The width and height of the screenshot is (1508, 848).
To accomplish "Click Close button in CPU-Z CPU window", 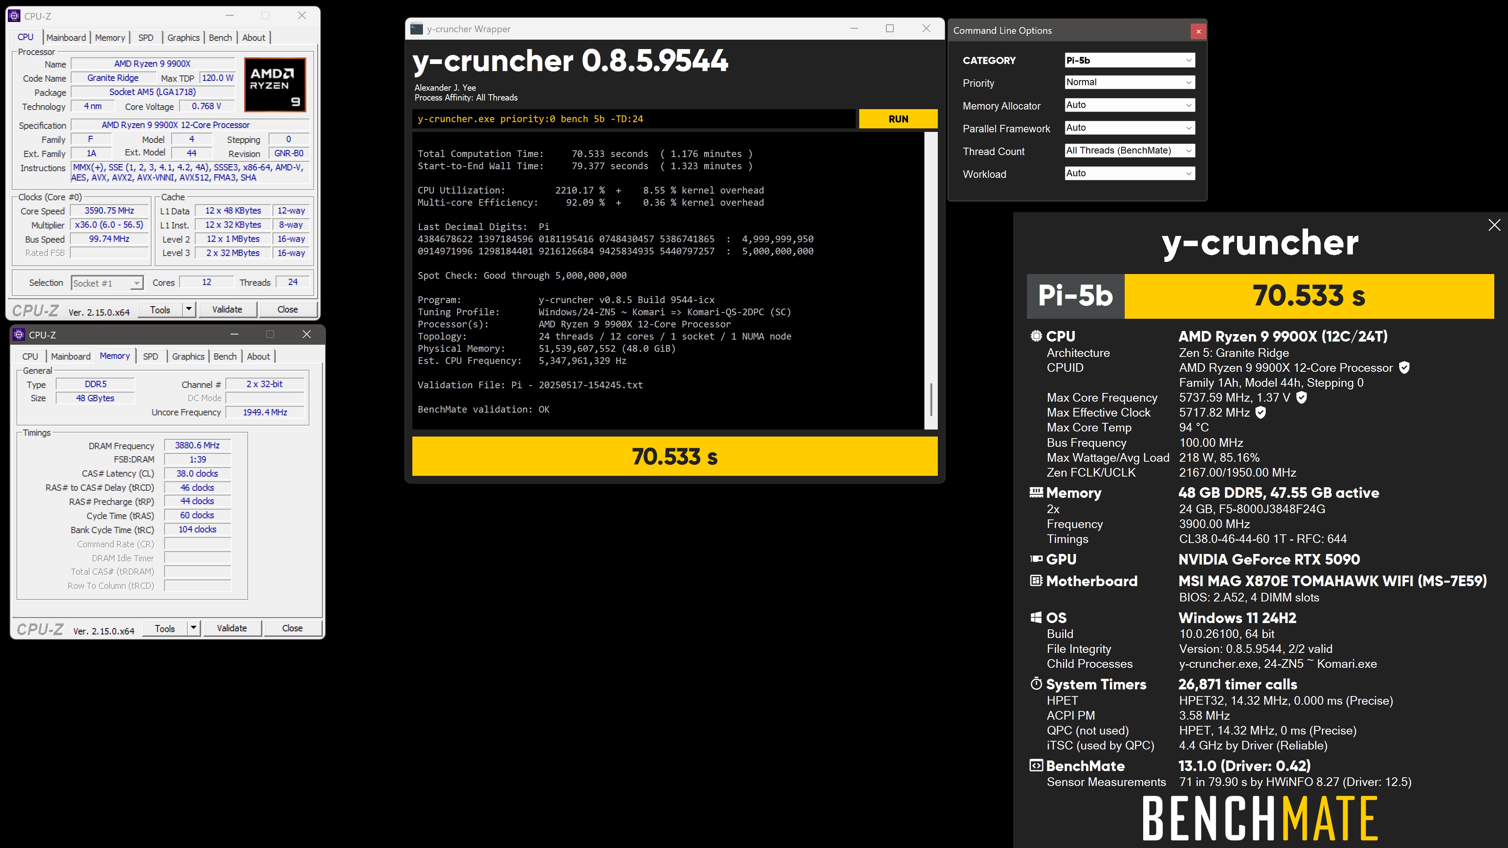I will pyautogui.click(x=287, y=309).
